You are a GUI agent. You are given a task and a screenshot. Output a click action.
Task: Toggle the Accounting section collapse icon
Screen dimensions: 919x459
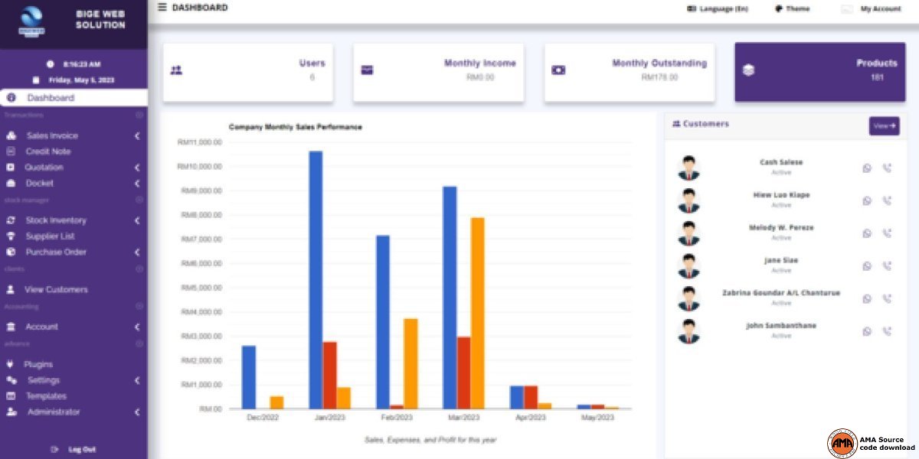139,306
